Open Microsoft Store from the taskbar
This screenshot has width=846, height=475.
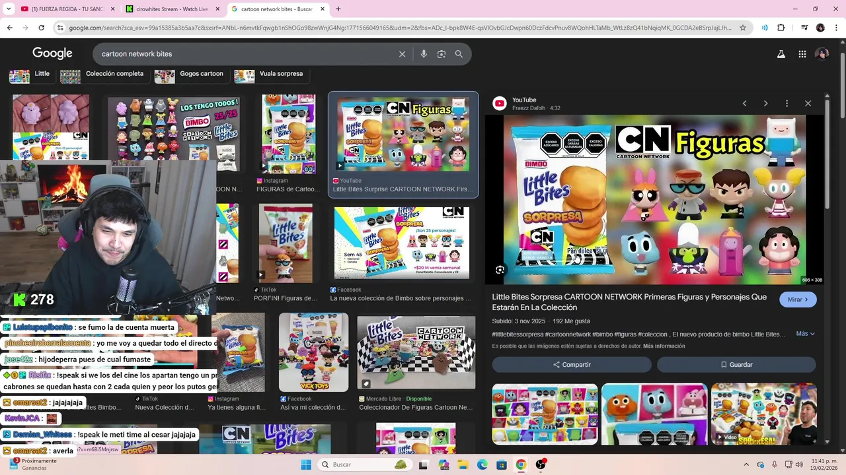[x=502, y=464]
